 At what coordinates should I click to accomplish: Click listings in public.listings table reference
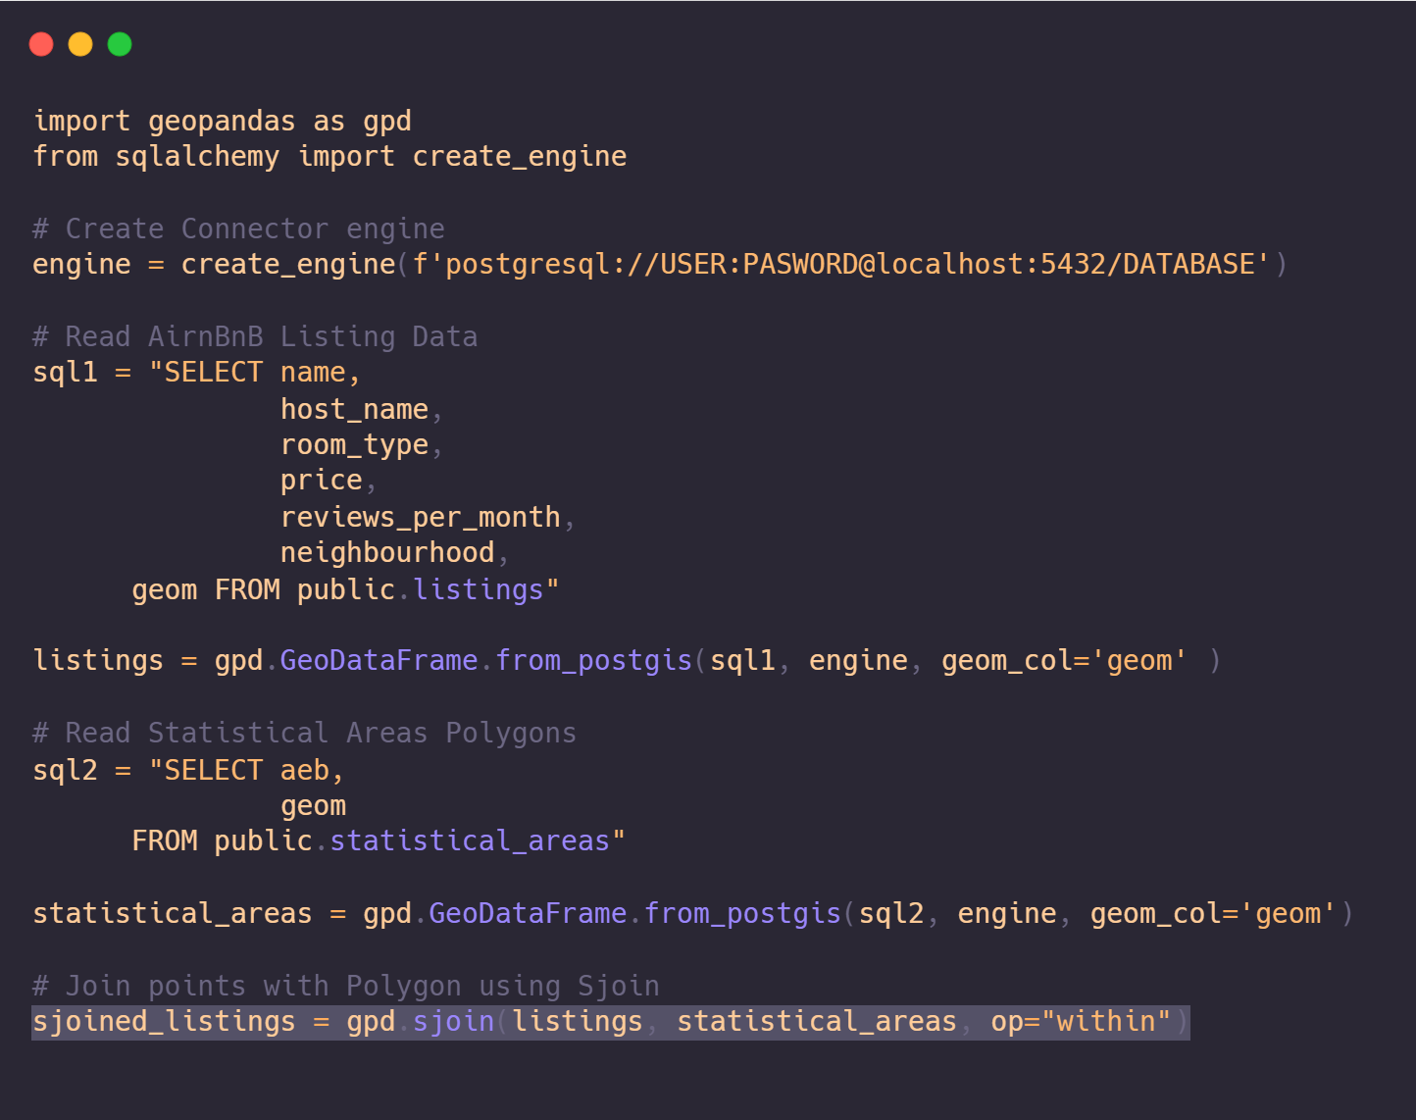(479, 590)
